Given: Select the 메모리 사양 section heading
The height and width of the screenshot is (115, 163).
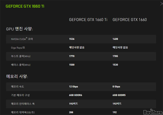Looking at the screenshot, I should 17,76.
